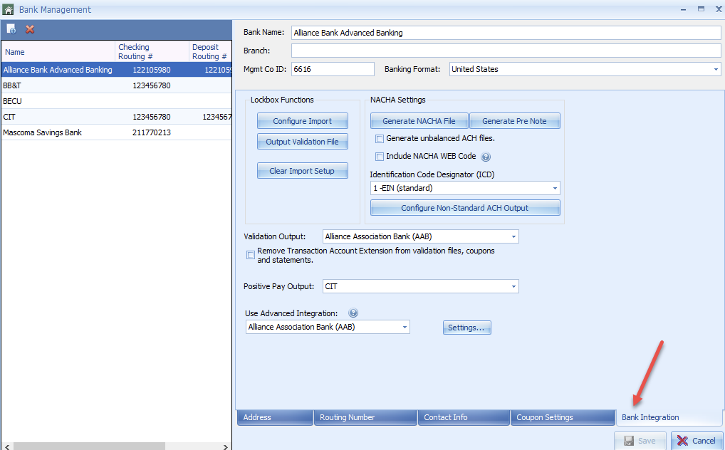Open the Validation Output dropdown
The height and width of the screenshot is (450, 725).
tap(513, 236)
